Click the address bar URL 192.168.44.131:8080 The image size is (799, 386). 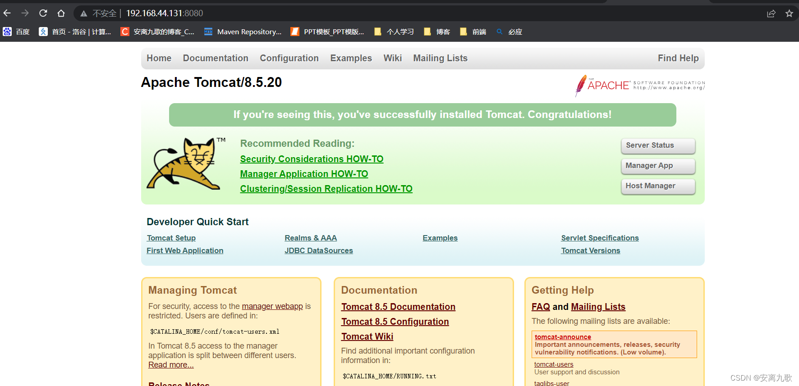pyautogui.click(x=165, y=14)
